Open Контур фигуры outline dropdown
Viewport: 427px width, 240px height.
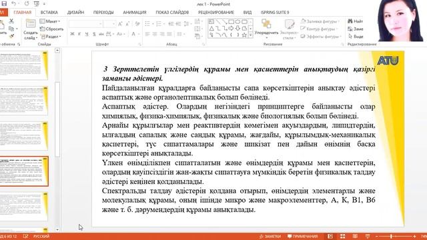[319, 29]
